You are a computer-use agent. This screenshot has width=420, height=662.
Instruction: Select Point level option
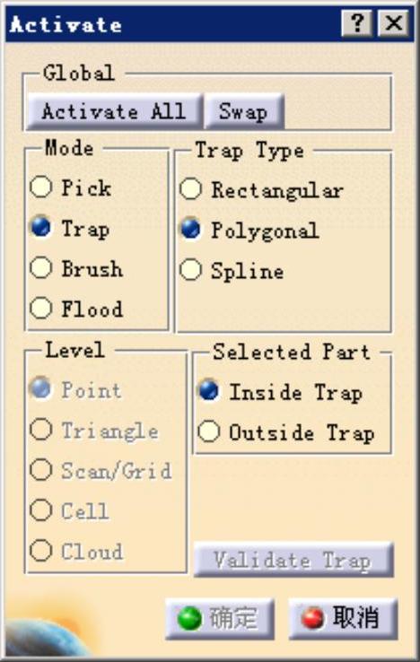pos(41,388)
